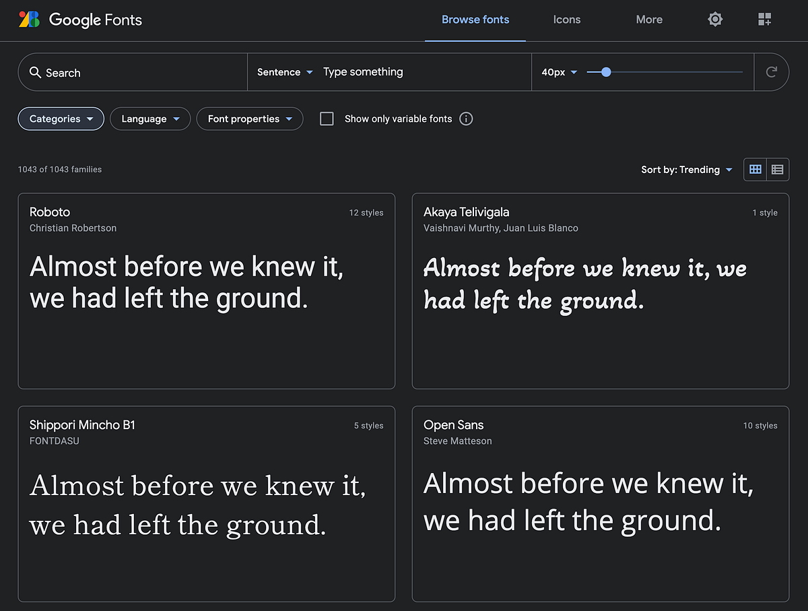Select the Browse fonts tab

[475, 20]
